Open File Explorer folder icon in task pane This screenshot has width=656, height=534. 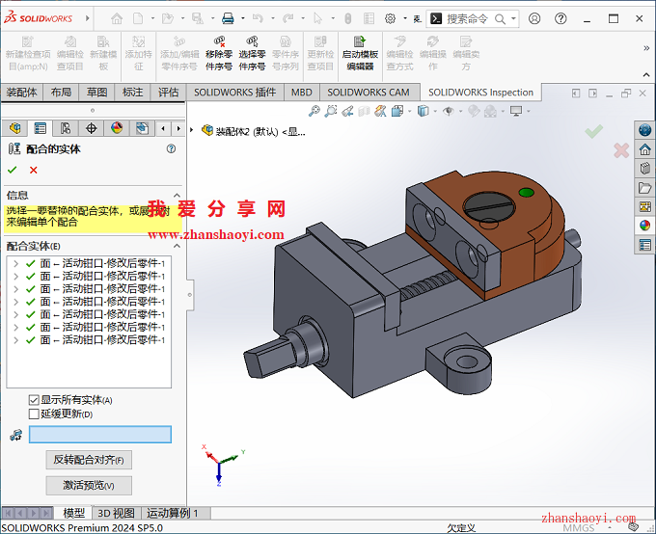[x=644, y=188]
